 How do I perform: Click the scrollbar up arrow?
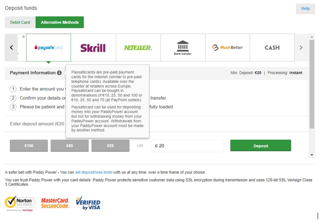click(312, 37)
